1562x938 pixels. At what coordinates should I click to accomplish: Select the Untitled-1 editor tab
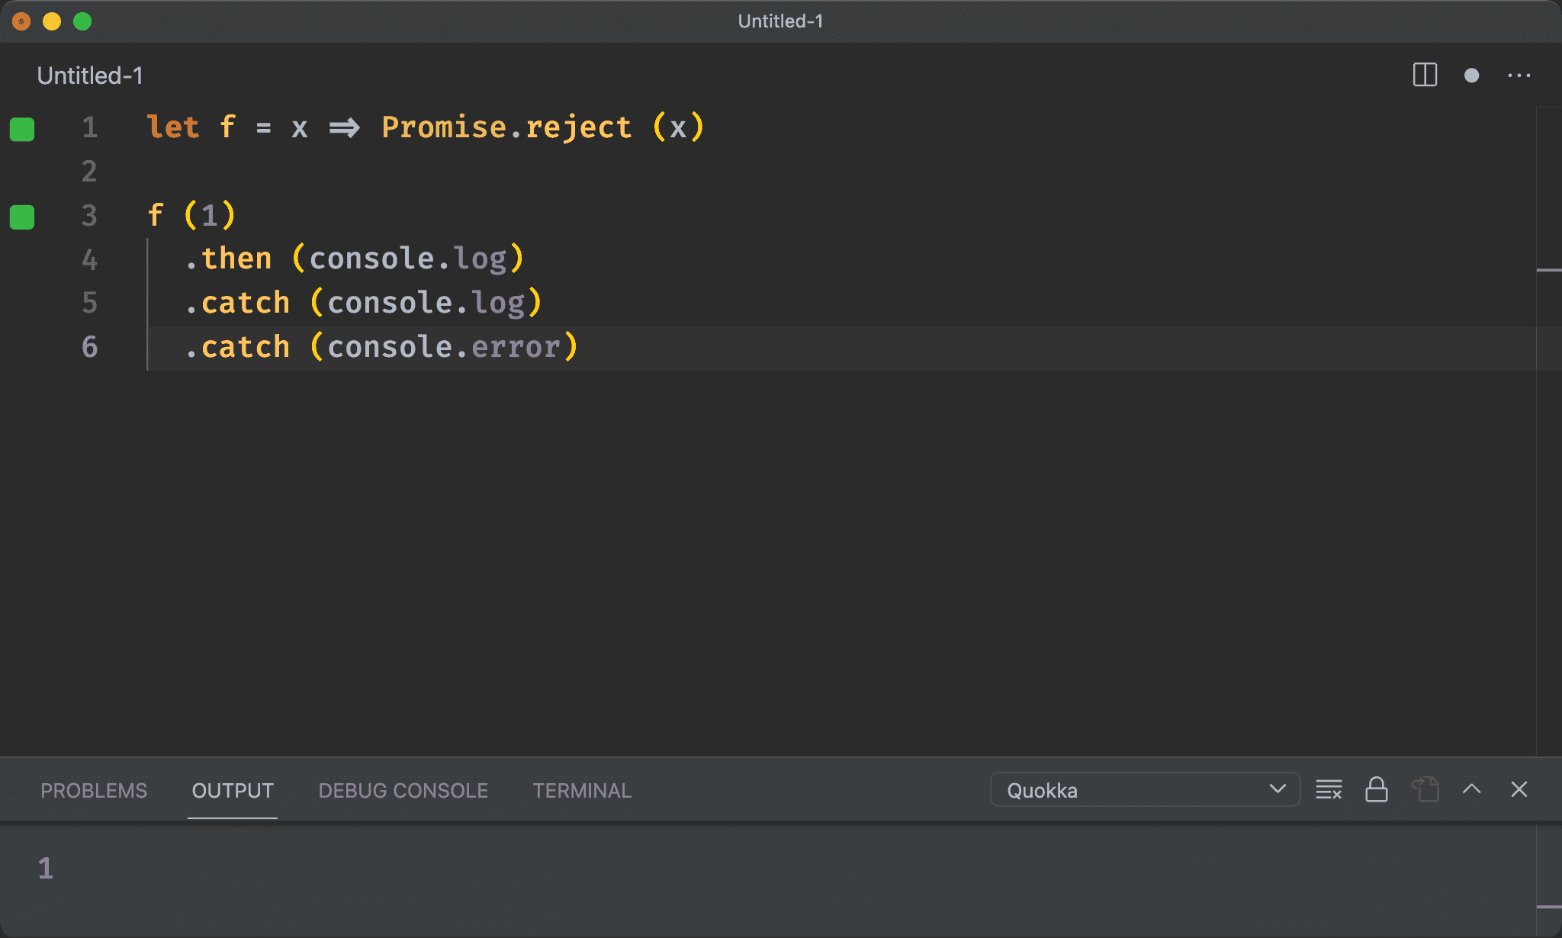[x=90, y=75]
